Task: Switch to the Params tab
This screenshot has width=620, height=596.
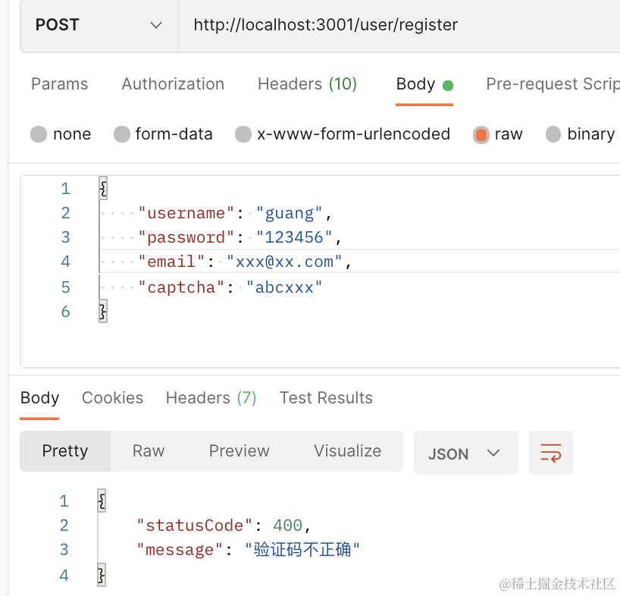Action: click(x=59, y=84)
